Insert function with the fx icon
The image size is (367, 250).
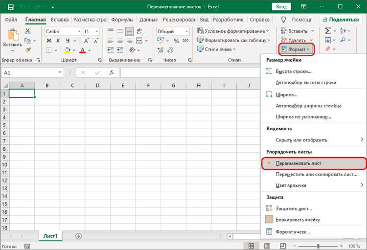pyautogui.click(x=112, y=73)
